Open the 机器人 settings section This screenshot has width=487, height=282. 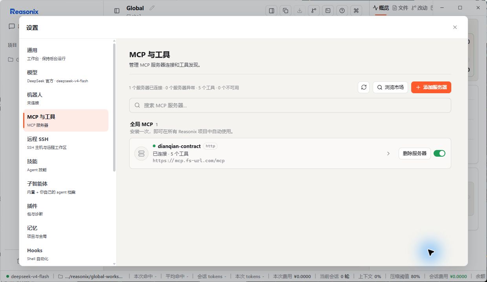pos(66,98)
